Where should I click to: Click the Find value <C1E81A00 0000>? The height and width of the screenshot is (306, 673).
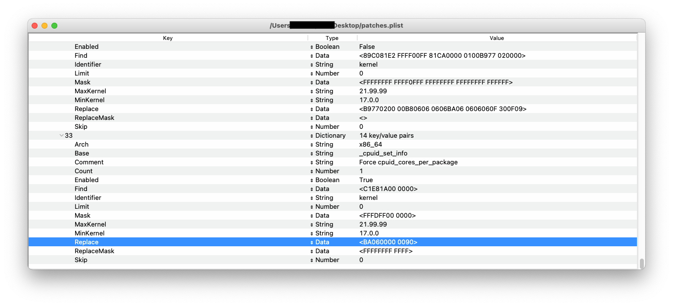[388, 189]
